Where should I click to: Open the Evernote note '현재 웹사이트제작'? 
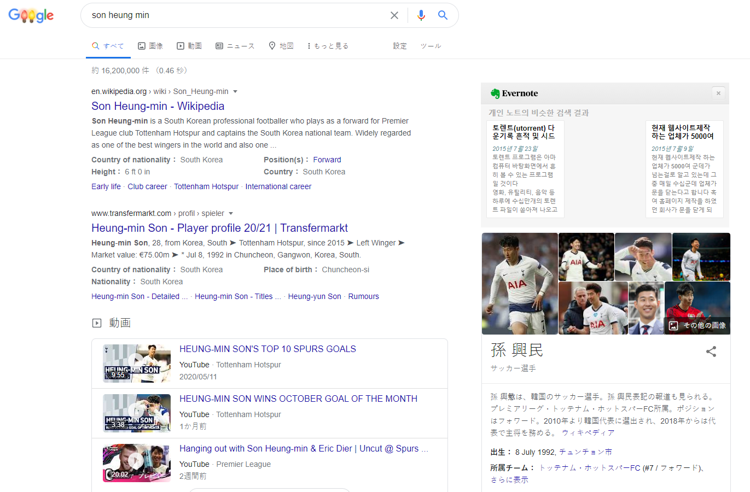pyautogui.click(x=684, y=169)
